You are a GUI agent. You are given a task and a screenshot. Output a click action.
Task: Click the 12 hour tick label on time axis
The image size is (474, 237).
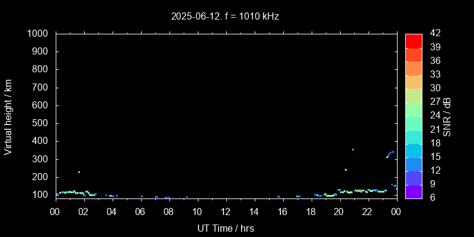coord(226,212)
